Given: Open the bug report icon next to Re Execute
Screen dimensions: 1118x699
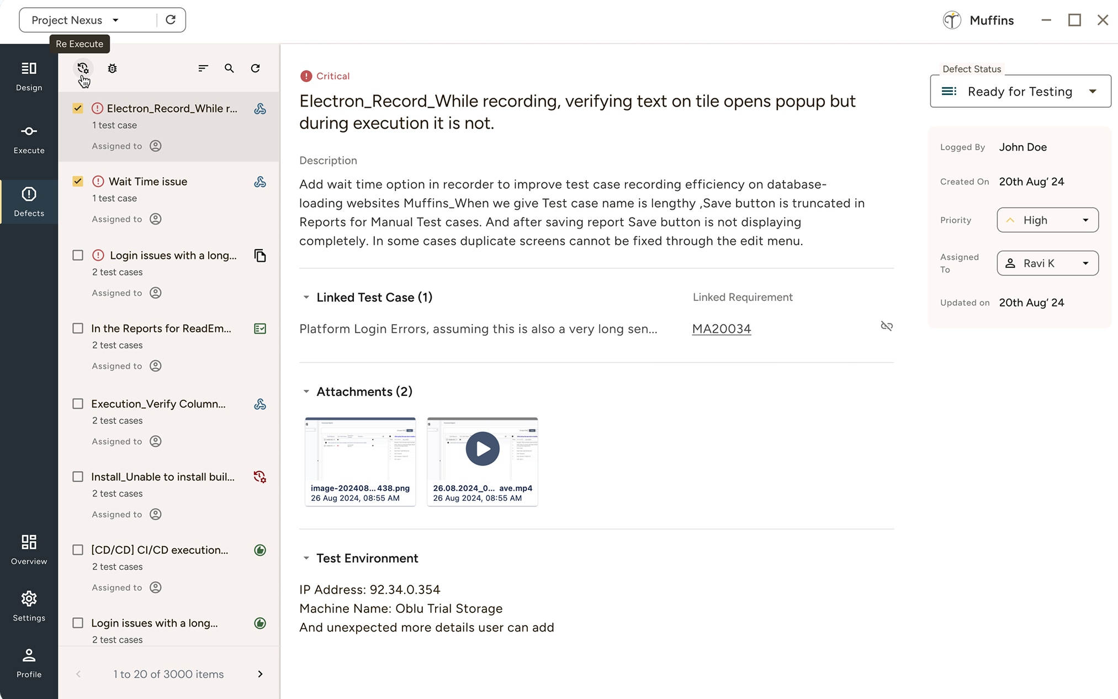Looking at the screenshot, I should (x=112, y=68).
